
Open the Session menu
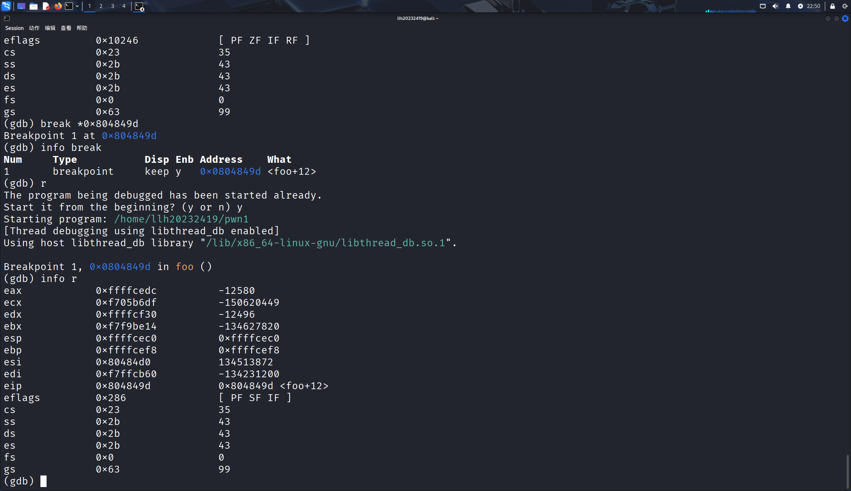click(14, 28)
